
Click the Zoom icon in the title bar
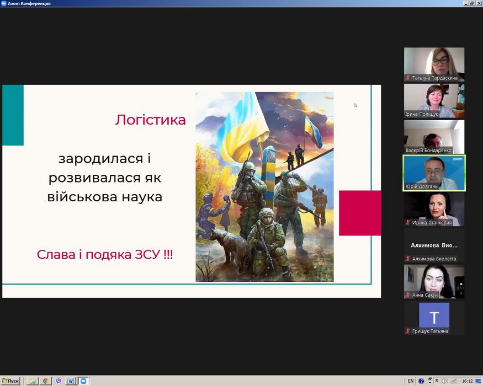4,3
